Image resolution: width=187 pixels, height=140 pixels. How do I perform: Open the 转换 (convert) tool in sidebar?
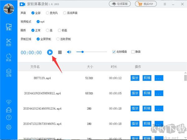pos(9,58)
